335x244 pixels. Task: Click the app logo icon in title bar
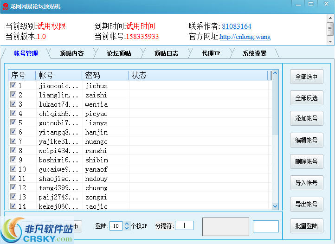click(x=5, y=6)
